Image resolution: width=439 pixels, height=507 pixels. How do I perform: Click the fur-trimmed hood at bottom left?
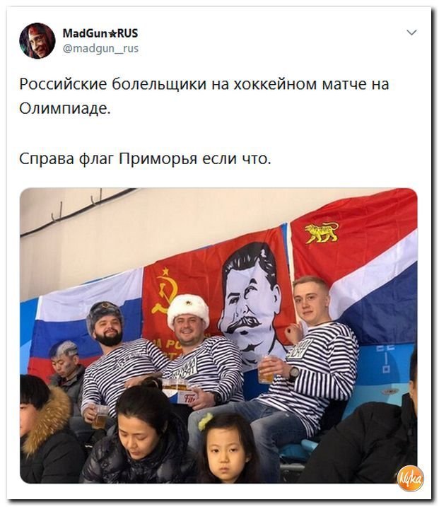pos(44,419)
